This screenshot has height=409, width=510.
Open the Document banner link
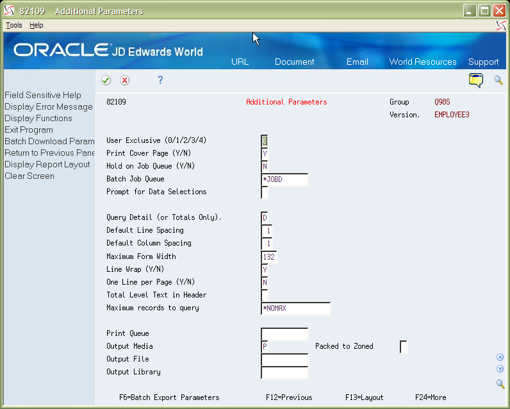pyautogui.click(x=294, y=62)
